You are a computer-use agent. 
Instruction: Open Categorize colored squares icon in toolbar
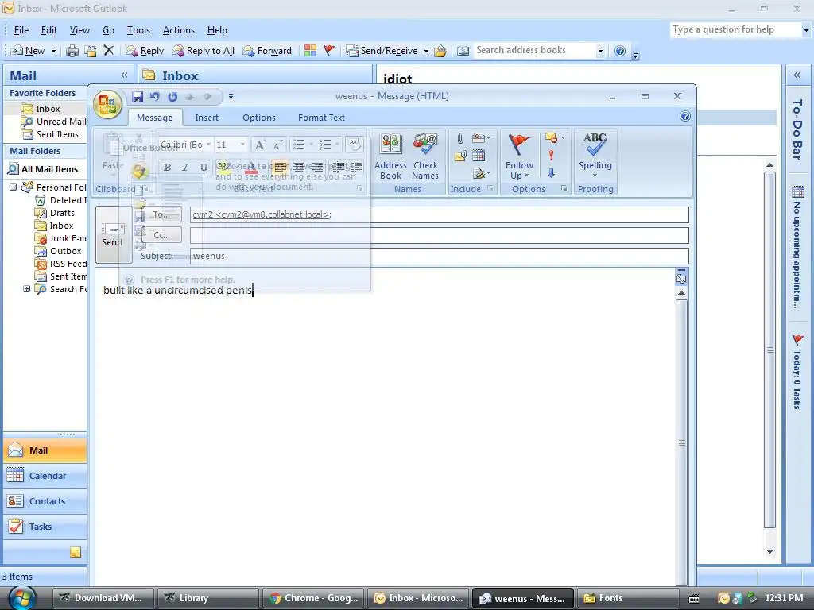(311, 50)
